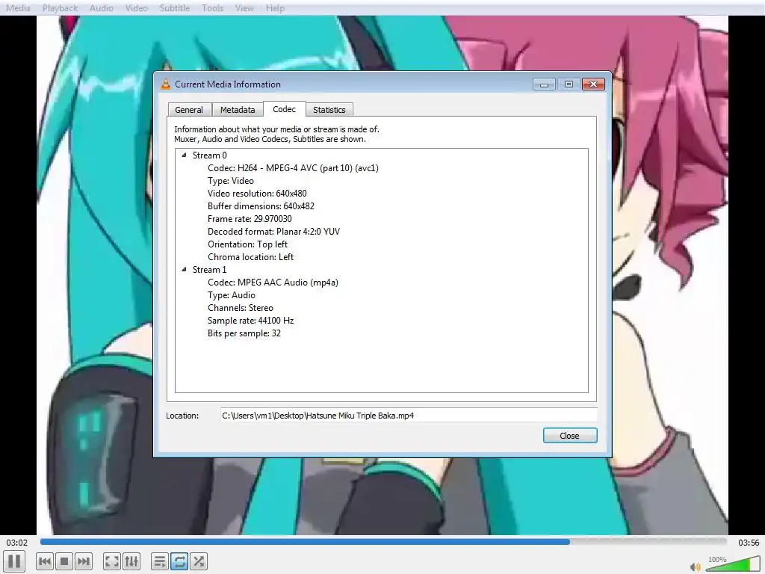Switch to the Statistics tab
Viewport: 765px width, 574px height.
[x=329, y=110]
